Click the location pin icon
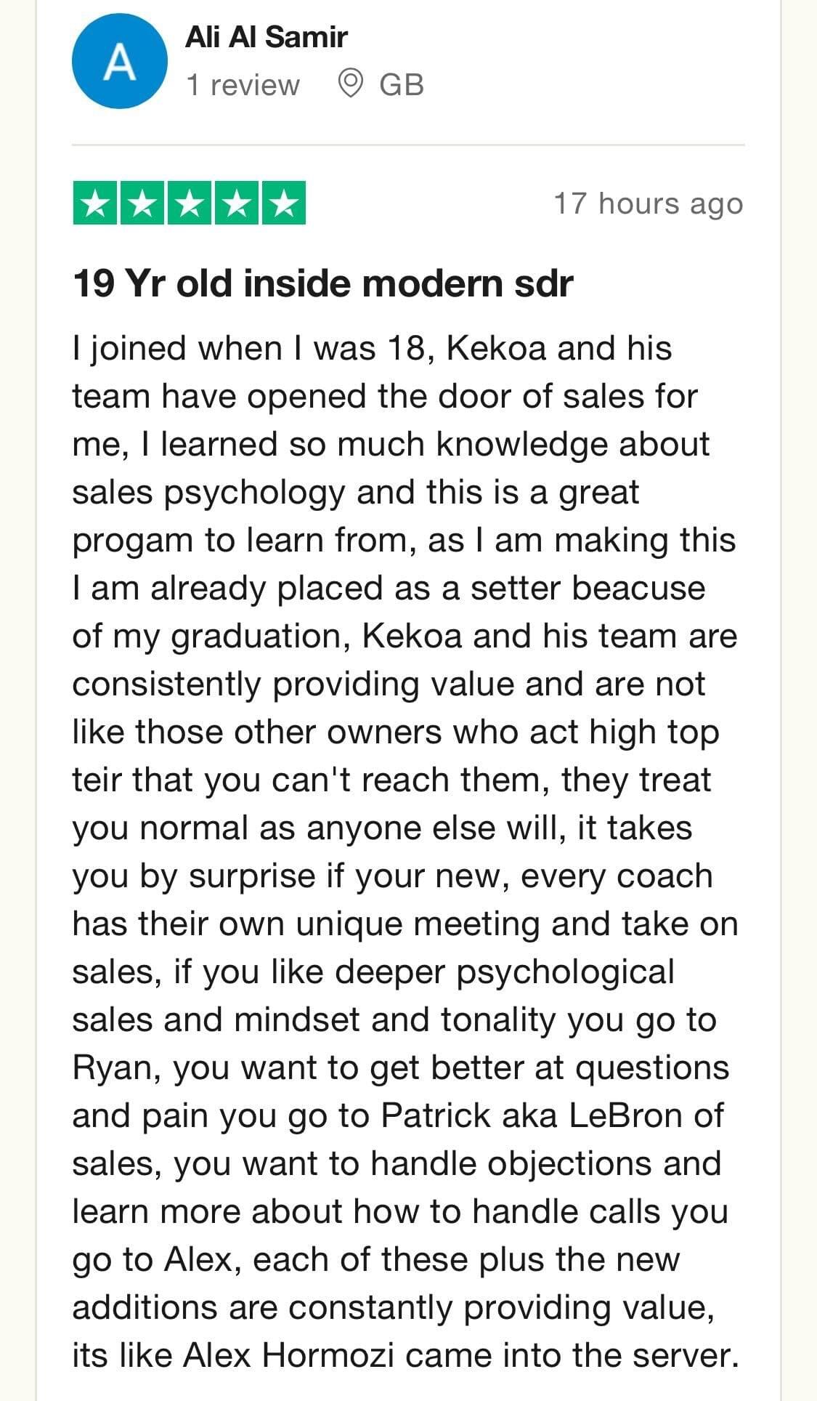Screen dimensions: 817x1401 351,84
